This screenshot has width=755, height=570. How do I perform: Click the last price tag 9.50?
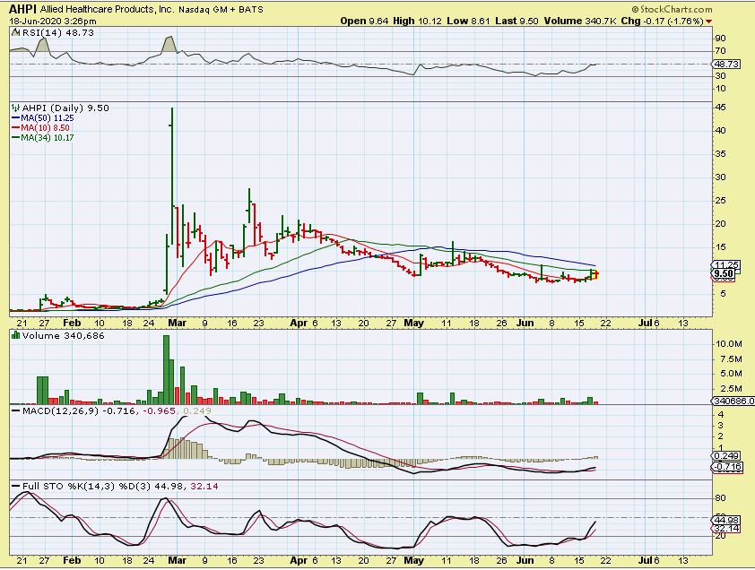tap(724, 273)
